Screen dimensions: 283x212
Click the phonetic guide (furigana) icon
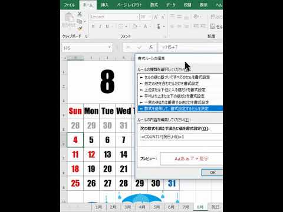click(159, 26)
